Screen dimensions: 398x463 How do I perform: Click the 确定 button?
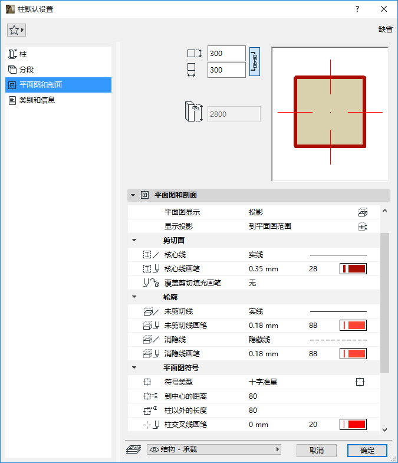[367, 450]
